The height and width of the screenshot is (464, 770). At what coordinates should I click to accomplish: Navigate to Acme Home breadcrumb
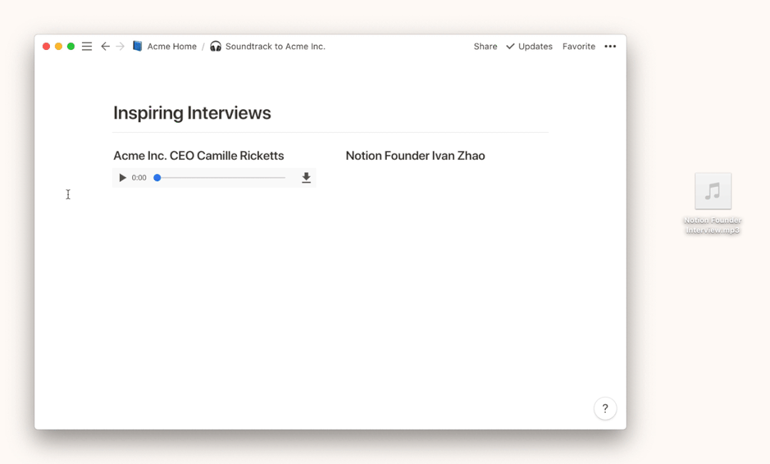pyautogui.click(x=171, y=46)
